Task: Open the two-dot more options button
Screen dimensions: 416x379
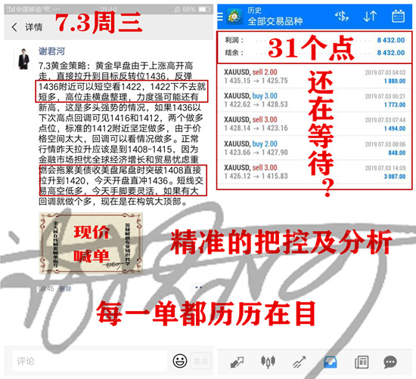Action: point(198,287)
